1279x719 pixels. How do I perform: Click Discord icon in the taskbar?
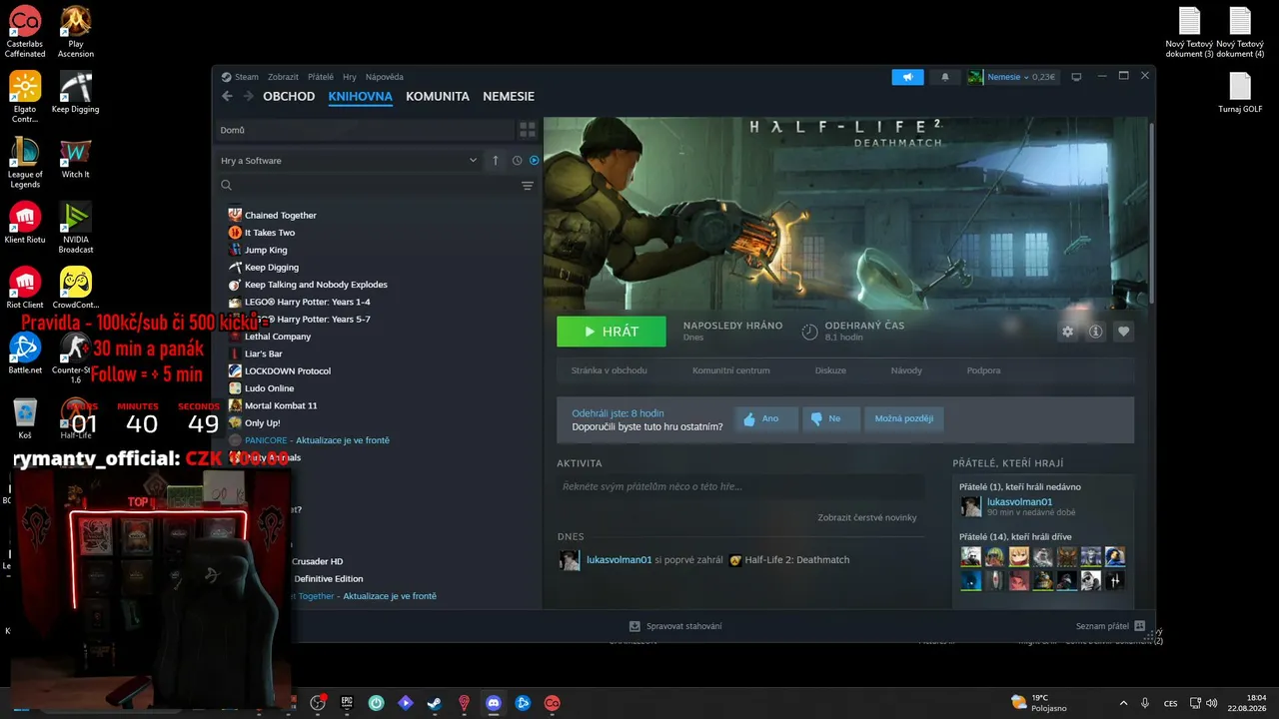[493, 703]
